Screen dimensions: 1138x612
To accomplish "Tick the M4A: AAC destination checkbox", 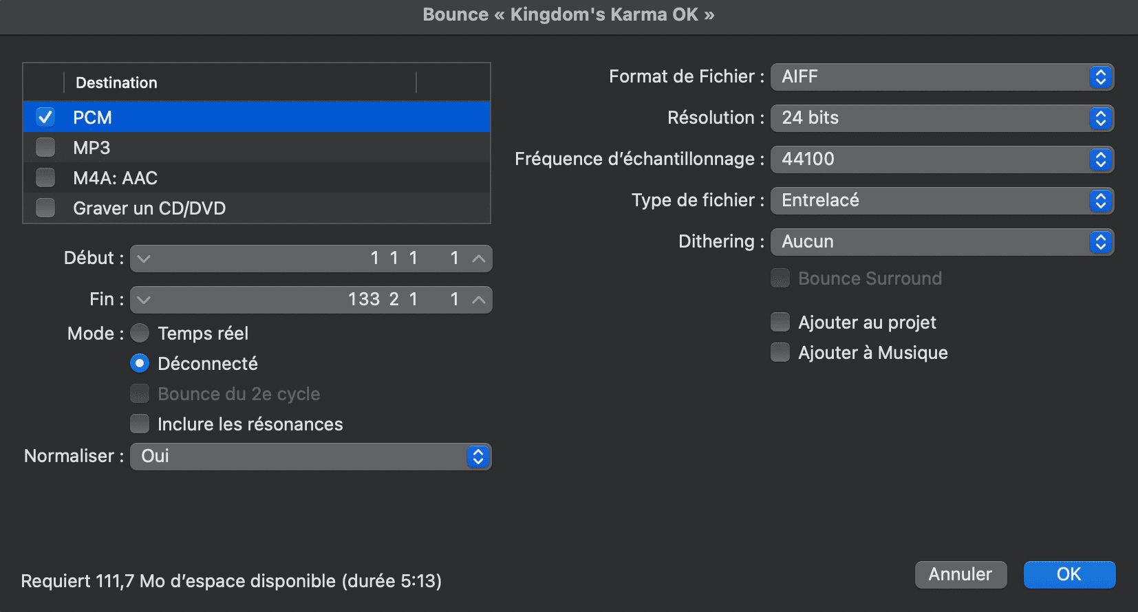I will tap(45, 177).
